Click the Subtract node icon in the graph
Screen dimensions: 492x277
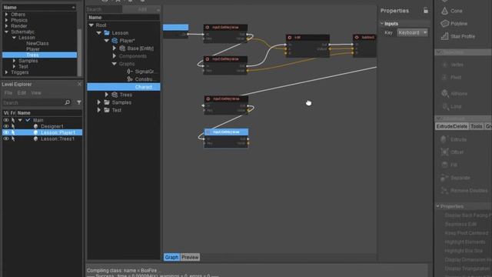click(x=357, y=38)
